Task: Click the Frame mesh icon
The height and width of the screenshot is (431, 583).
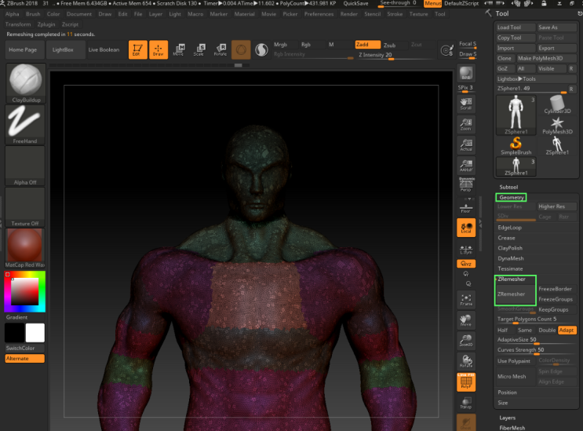Action: (x=466, y=300)
